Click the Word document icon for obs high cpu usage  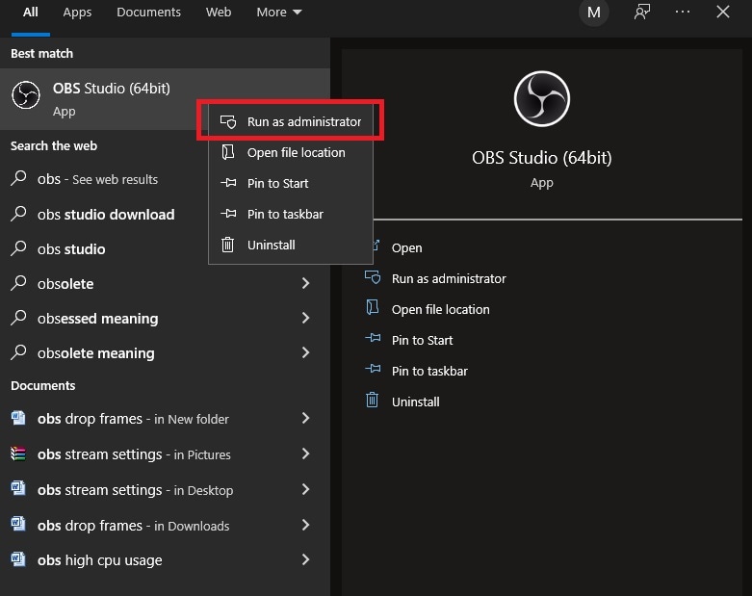click(x=18, y=559)
